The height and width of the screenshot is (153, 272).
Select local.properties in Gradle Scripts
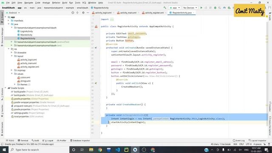point(22,116)
